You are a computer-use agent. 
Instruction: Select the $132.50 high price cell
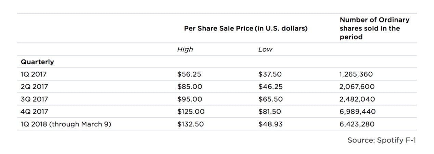coord(190,124)
